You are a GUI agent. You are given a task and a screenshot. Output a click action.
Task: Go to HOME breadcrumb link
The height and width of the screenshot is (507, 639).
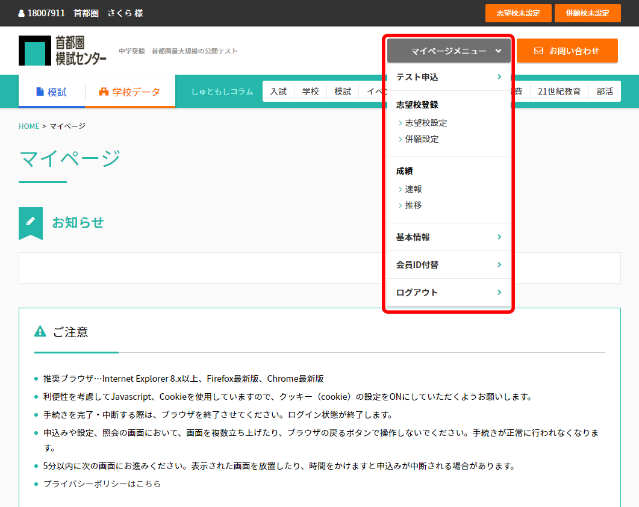click(29, 126)
